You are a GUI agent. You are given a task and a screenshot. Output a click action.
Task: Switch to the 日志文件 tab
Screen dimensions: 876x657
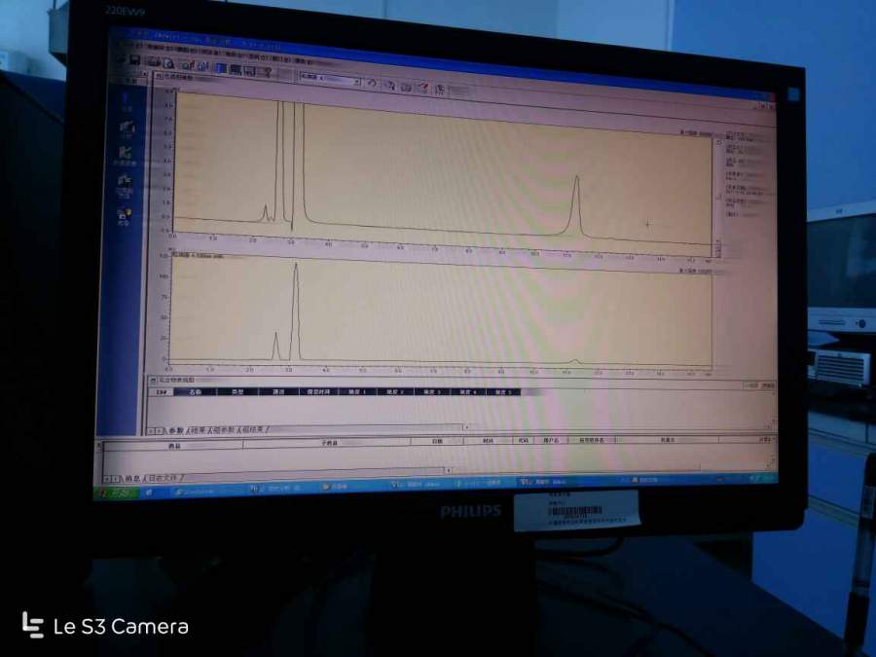click(163, 478)
